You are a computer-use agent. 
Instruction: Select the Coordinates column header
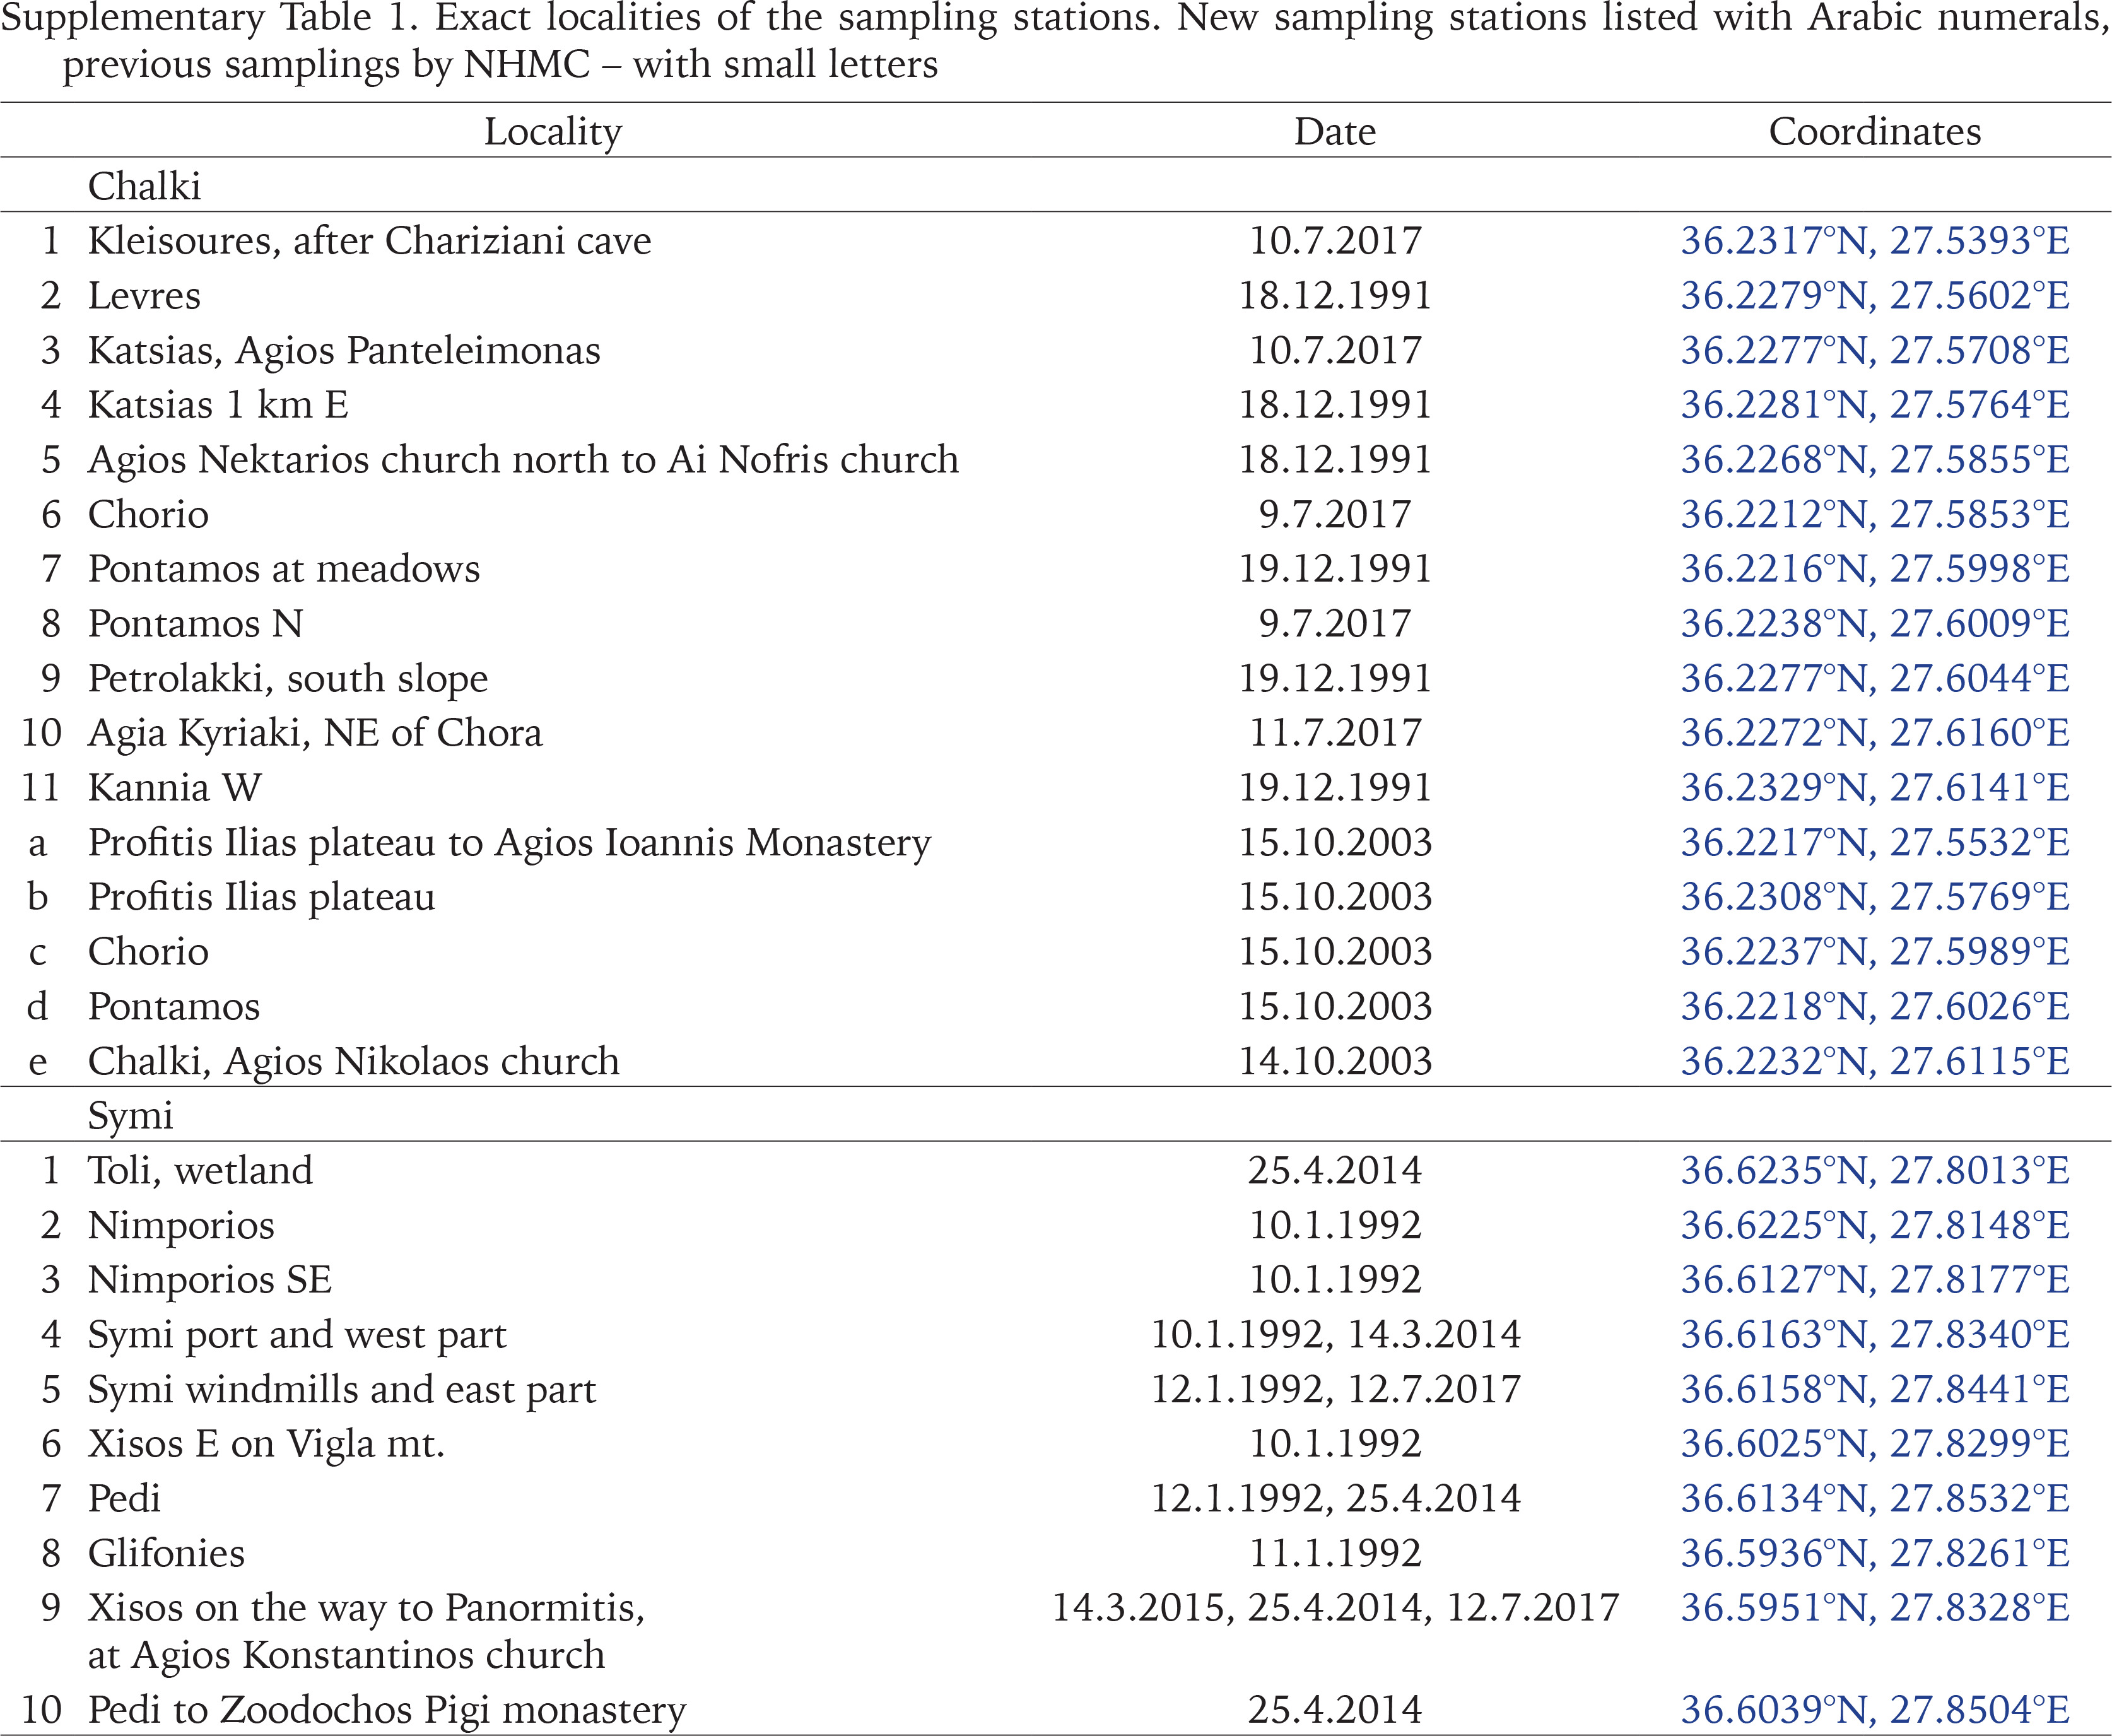(x=1875, y=132)
